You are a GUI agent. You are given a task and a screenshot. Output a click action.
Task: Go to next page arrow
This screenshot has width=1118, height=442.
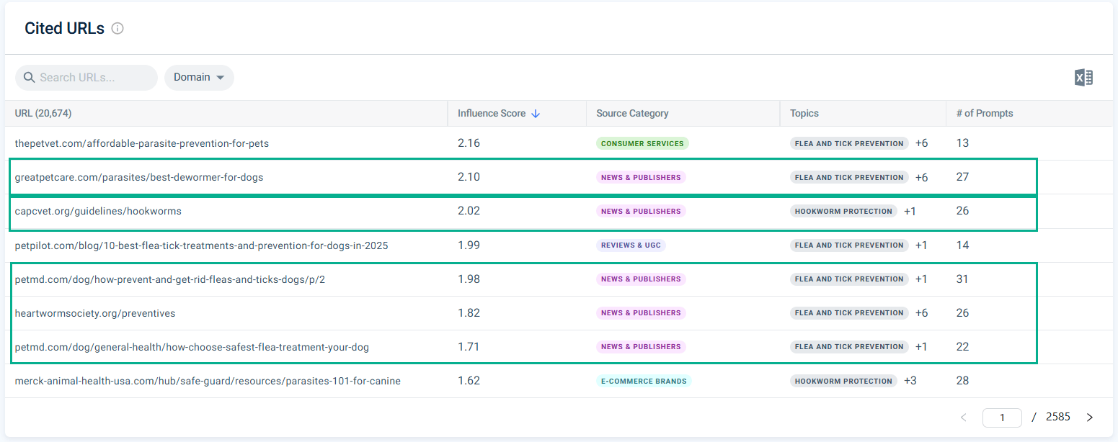pos(1089,418)
